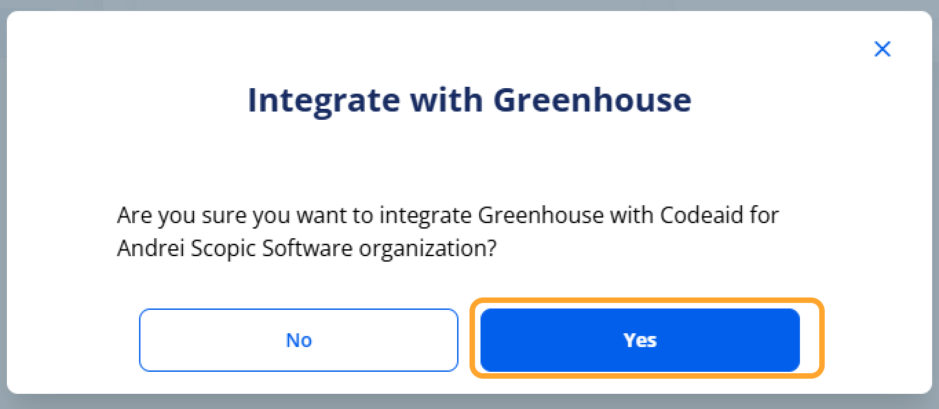Click the word 'organization?' in the message

tap(428, 249)
